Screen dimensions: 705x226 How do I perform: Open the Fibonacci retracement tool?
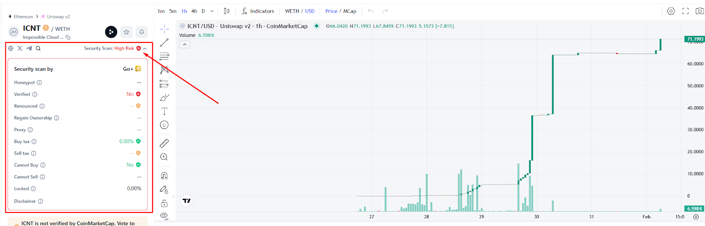[x=164, y=56]
